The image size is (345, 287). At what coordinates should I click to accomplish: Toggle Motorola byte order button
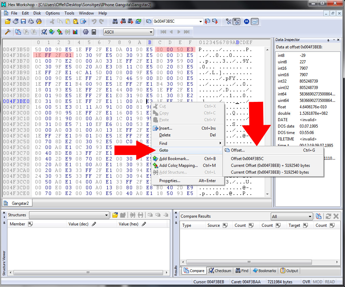(x=246, y=21)
